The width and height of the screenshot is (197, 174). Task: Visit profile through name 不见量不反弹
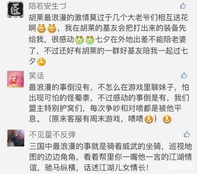pos(52,135)
